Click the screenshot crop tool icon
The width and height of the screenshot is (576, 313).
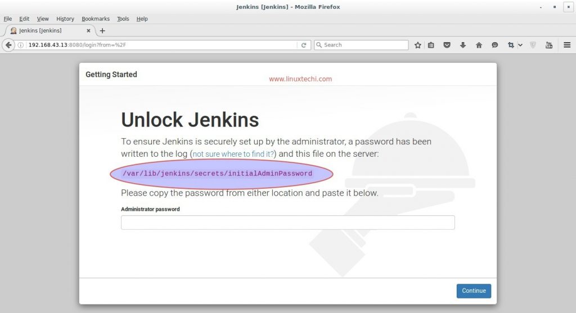point(511,45)
